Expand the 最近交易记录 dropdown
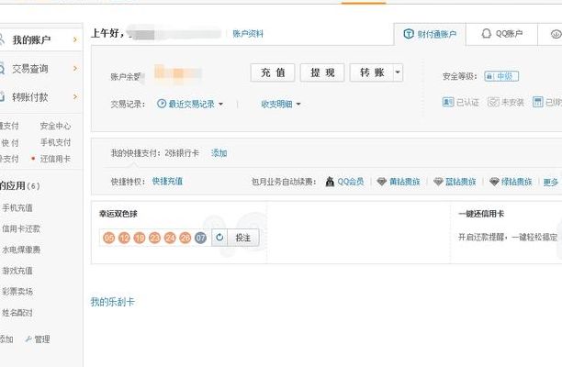 click(220, 105)
